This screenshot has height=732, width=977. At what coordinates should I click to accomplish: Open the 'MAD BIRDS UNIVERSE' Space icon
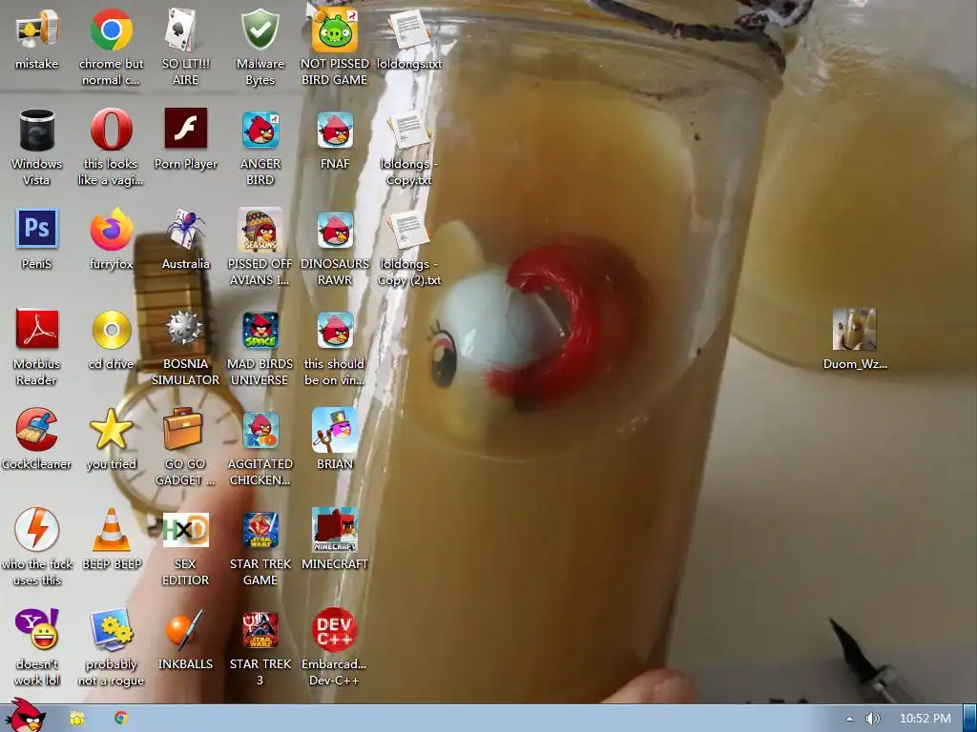pos(260,331)
